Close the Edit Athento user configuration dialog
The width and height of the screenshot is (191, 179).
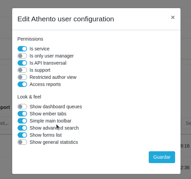[x=173, y=17]
